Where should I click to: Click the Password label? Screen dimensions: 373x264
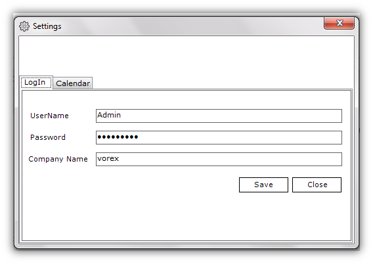(48, 137)
